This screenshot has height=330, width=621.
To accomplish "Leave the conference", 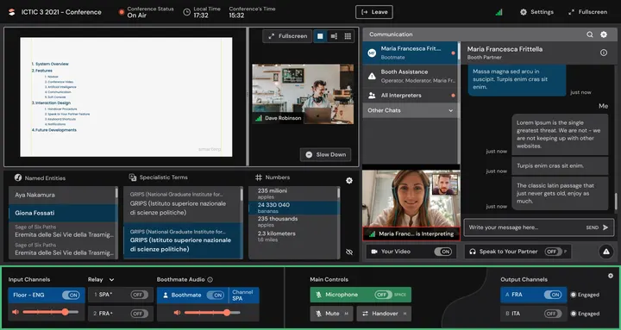I will coord(373,12).
